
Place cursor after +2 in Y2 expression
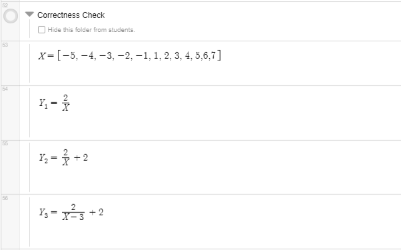88,157
